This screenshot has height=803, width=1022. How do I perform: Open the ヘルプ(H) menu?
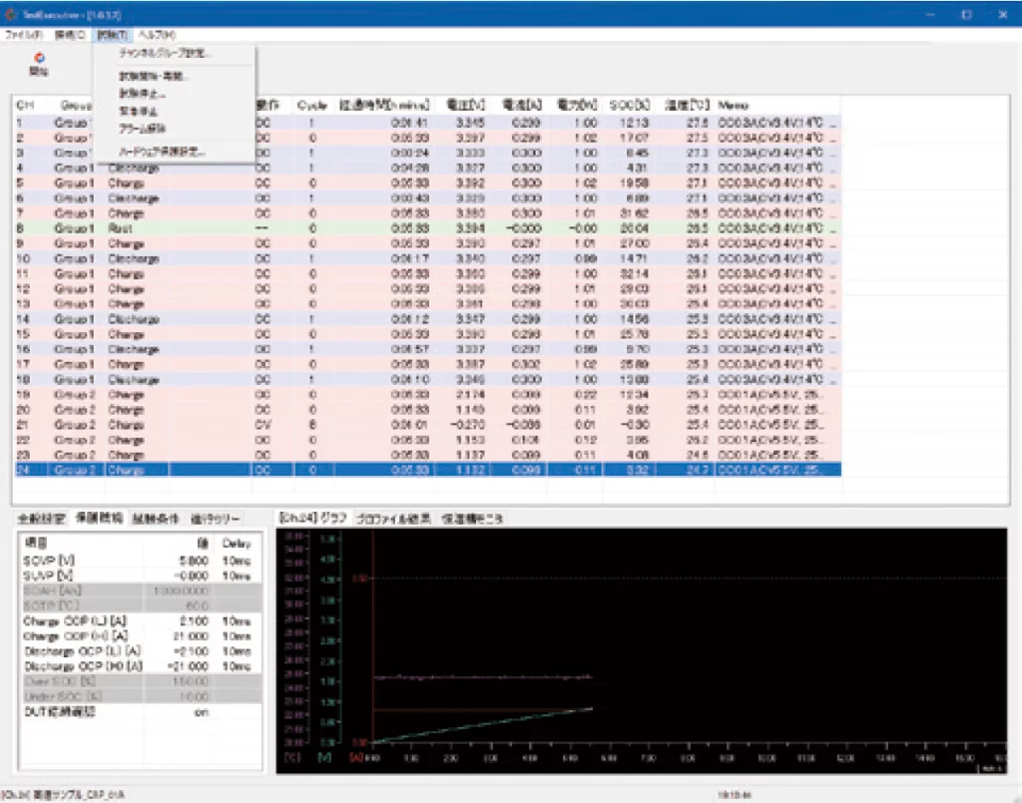[x=157, y=35]
